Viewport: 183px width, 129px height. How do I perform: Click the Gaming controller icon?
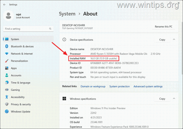pyautogui.click(x=7, y=90)
